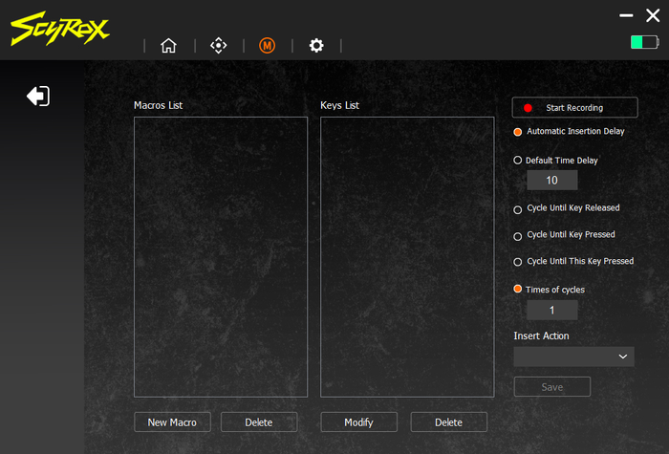Modify the selected key entry
This screenshot has width=669, height=454.
[358, 422]
